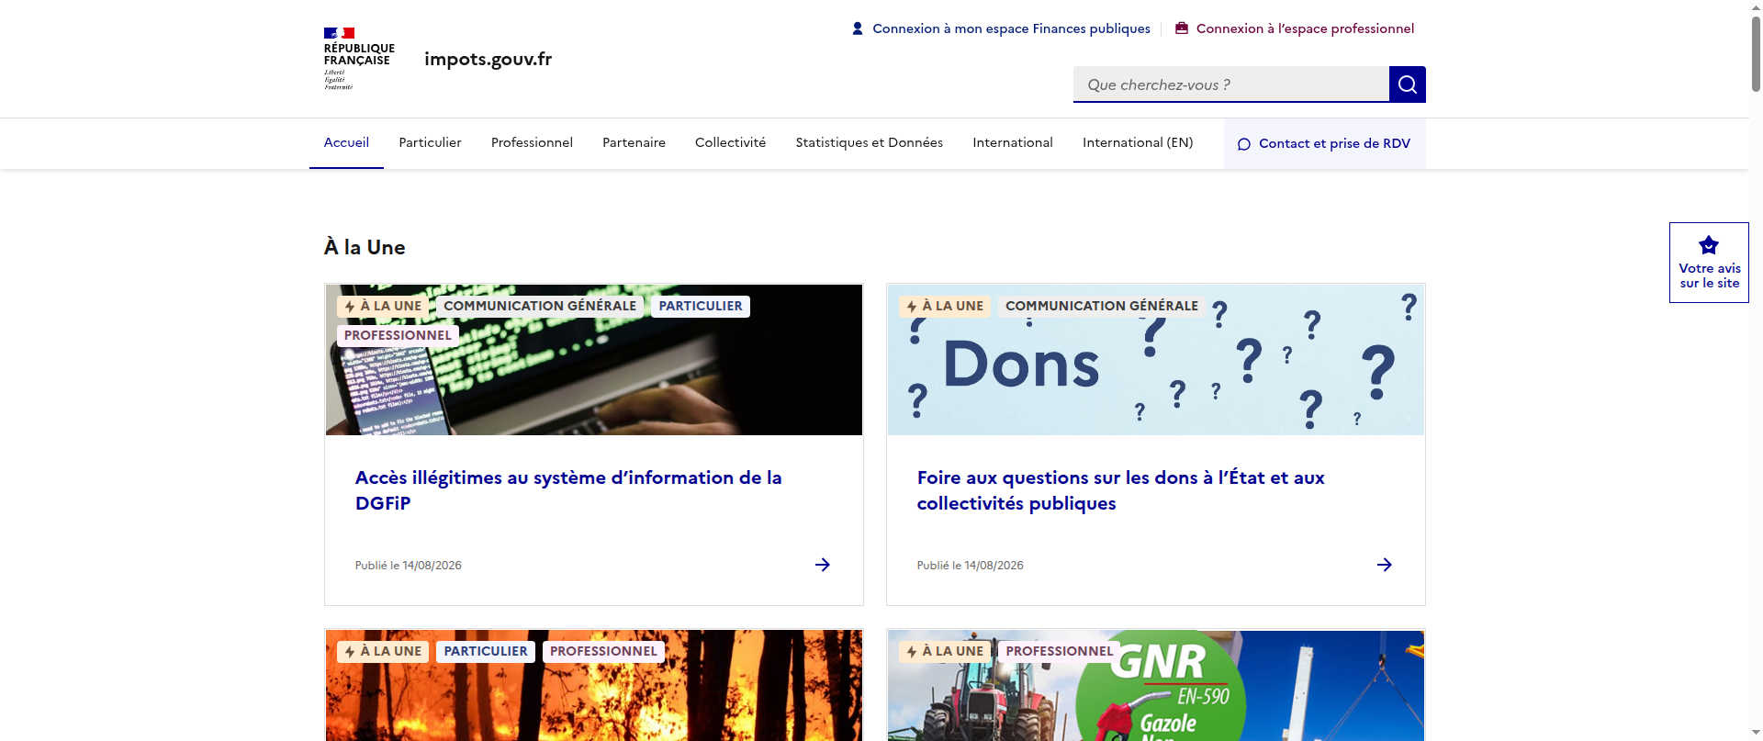Click the publication date under Accès illégitimes
1763x741 pixels.
coord(409,566)
